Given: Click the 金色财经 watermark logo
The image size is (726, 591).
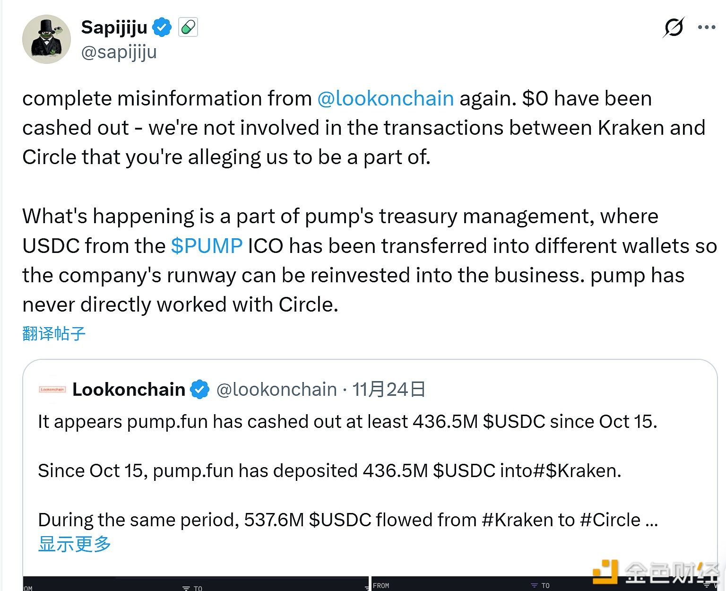Looking at the screenshot, I should click(x=657, y=572).
